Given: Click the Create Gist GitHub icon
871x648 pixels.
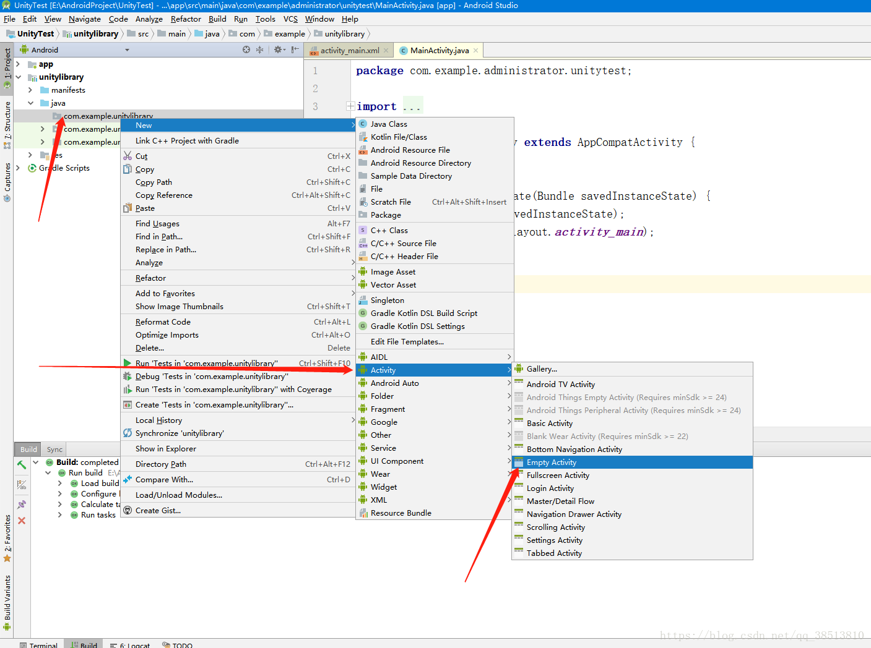Looking at the screenshot, I should 128,510.
